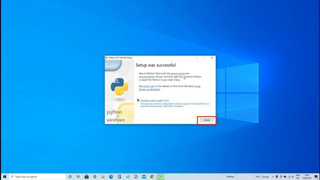The height and width of the screenshot is (180, 320).
Task: Open Calculator from the taskbar
Action: pyautogui.click(x=119, y=176)
